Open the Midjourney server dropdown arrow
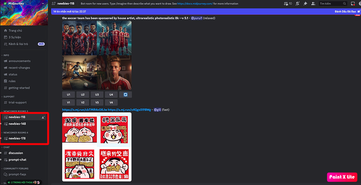The image size is (361, 185). point(43,4)
